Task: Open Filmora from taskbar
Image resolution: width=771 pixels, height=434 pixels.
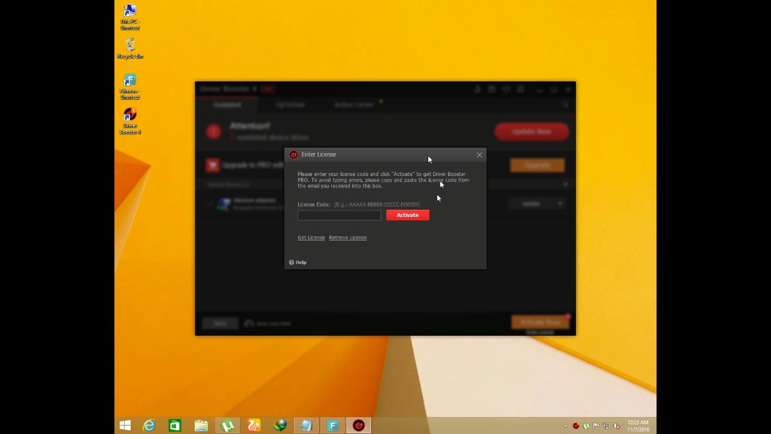Action: [x=332, y=426]
